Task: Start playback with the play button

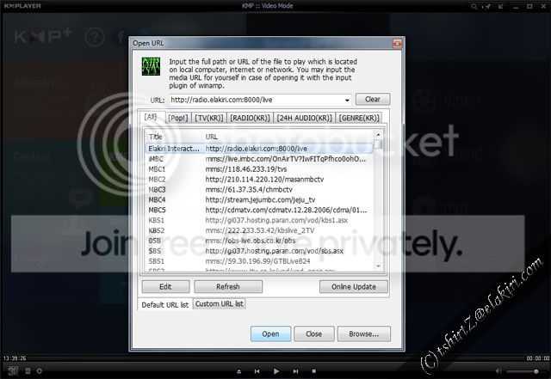Action: [x=276, y=371]
